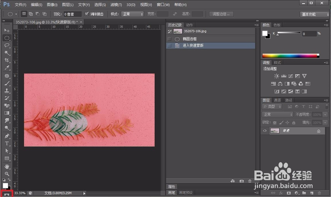Open the 图像(I) menu
The height and width of the screenshot is (197, 331).
point(52,5)
